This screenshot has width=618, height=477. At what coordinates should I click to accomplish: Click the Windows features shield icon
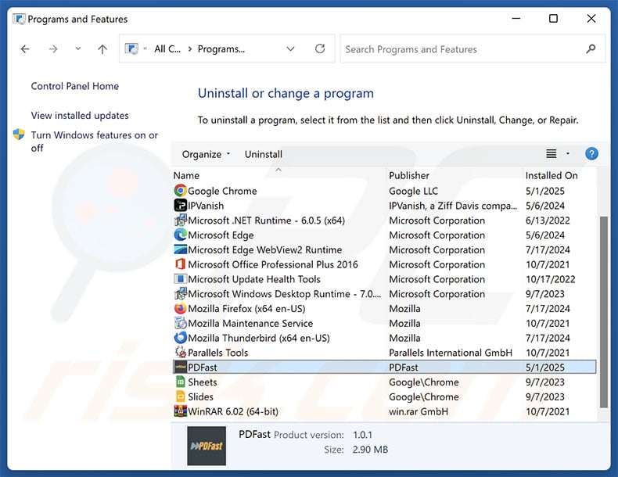(19, 134)
